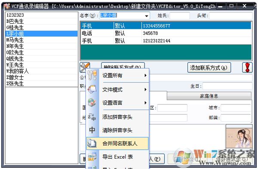
Task: Select 合并同名联系人 menu entry
Action: pyautogui.click(x=117, y=144)
